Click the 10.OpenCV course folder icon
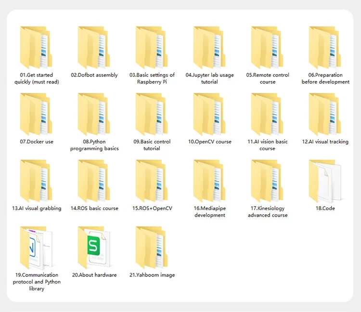Screen dimensions: 361x312 click(209, 114)
